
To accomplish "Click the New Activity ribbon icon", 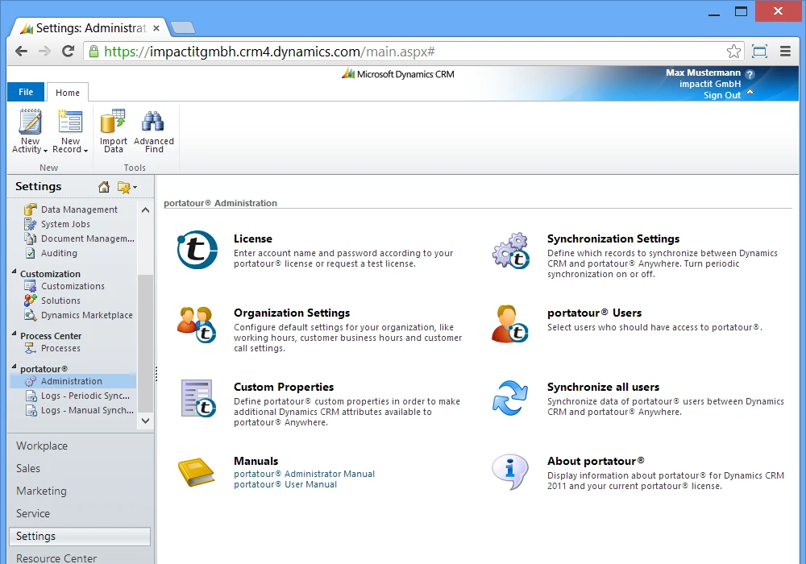I will click(30, 122).
